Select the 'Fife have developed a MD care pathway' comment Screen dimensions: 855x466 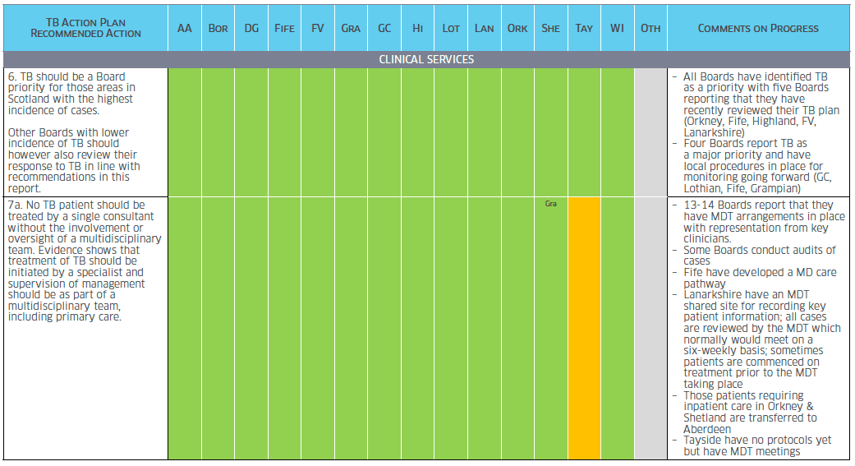(755, 278)
